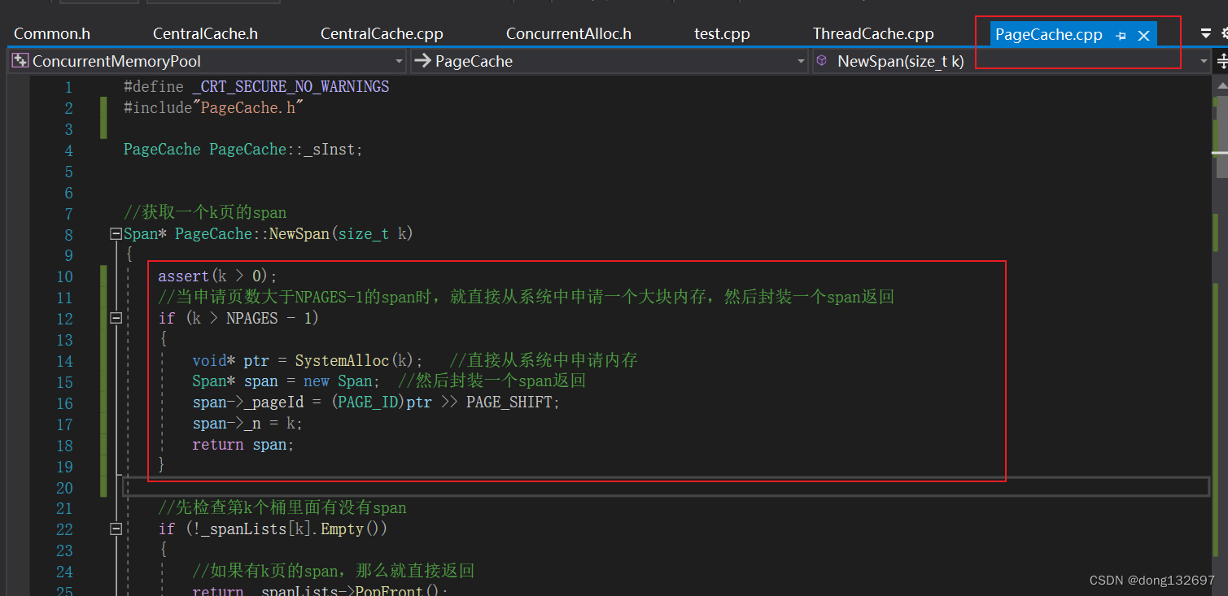Click line number 16 in the gutter

tap(64, 404)
